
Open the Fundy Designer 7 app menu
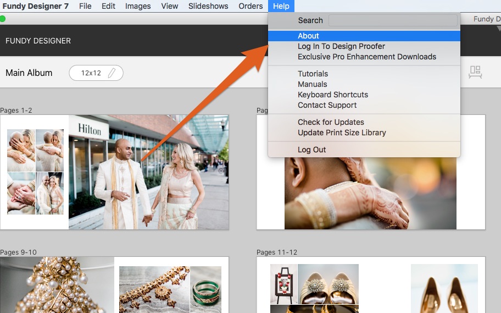pos(36,6)
